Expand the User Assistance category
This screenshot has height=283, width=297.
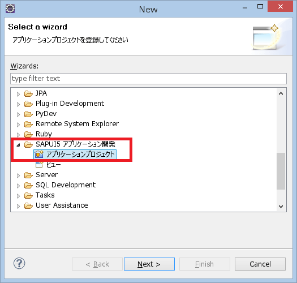click(18, 206)
